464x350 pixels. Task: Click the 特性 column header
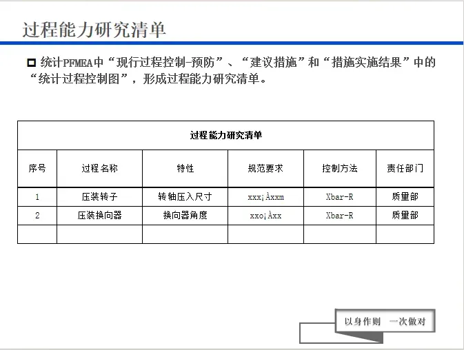pos(185,169)
